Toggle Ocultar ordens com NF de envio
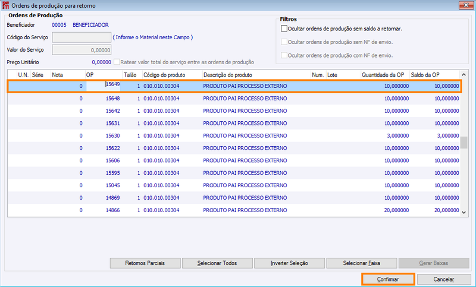Viewport: 476px width, 287px height. click(284, 55)
